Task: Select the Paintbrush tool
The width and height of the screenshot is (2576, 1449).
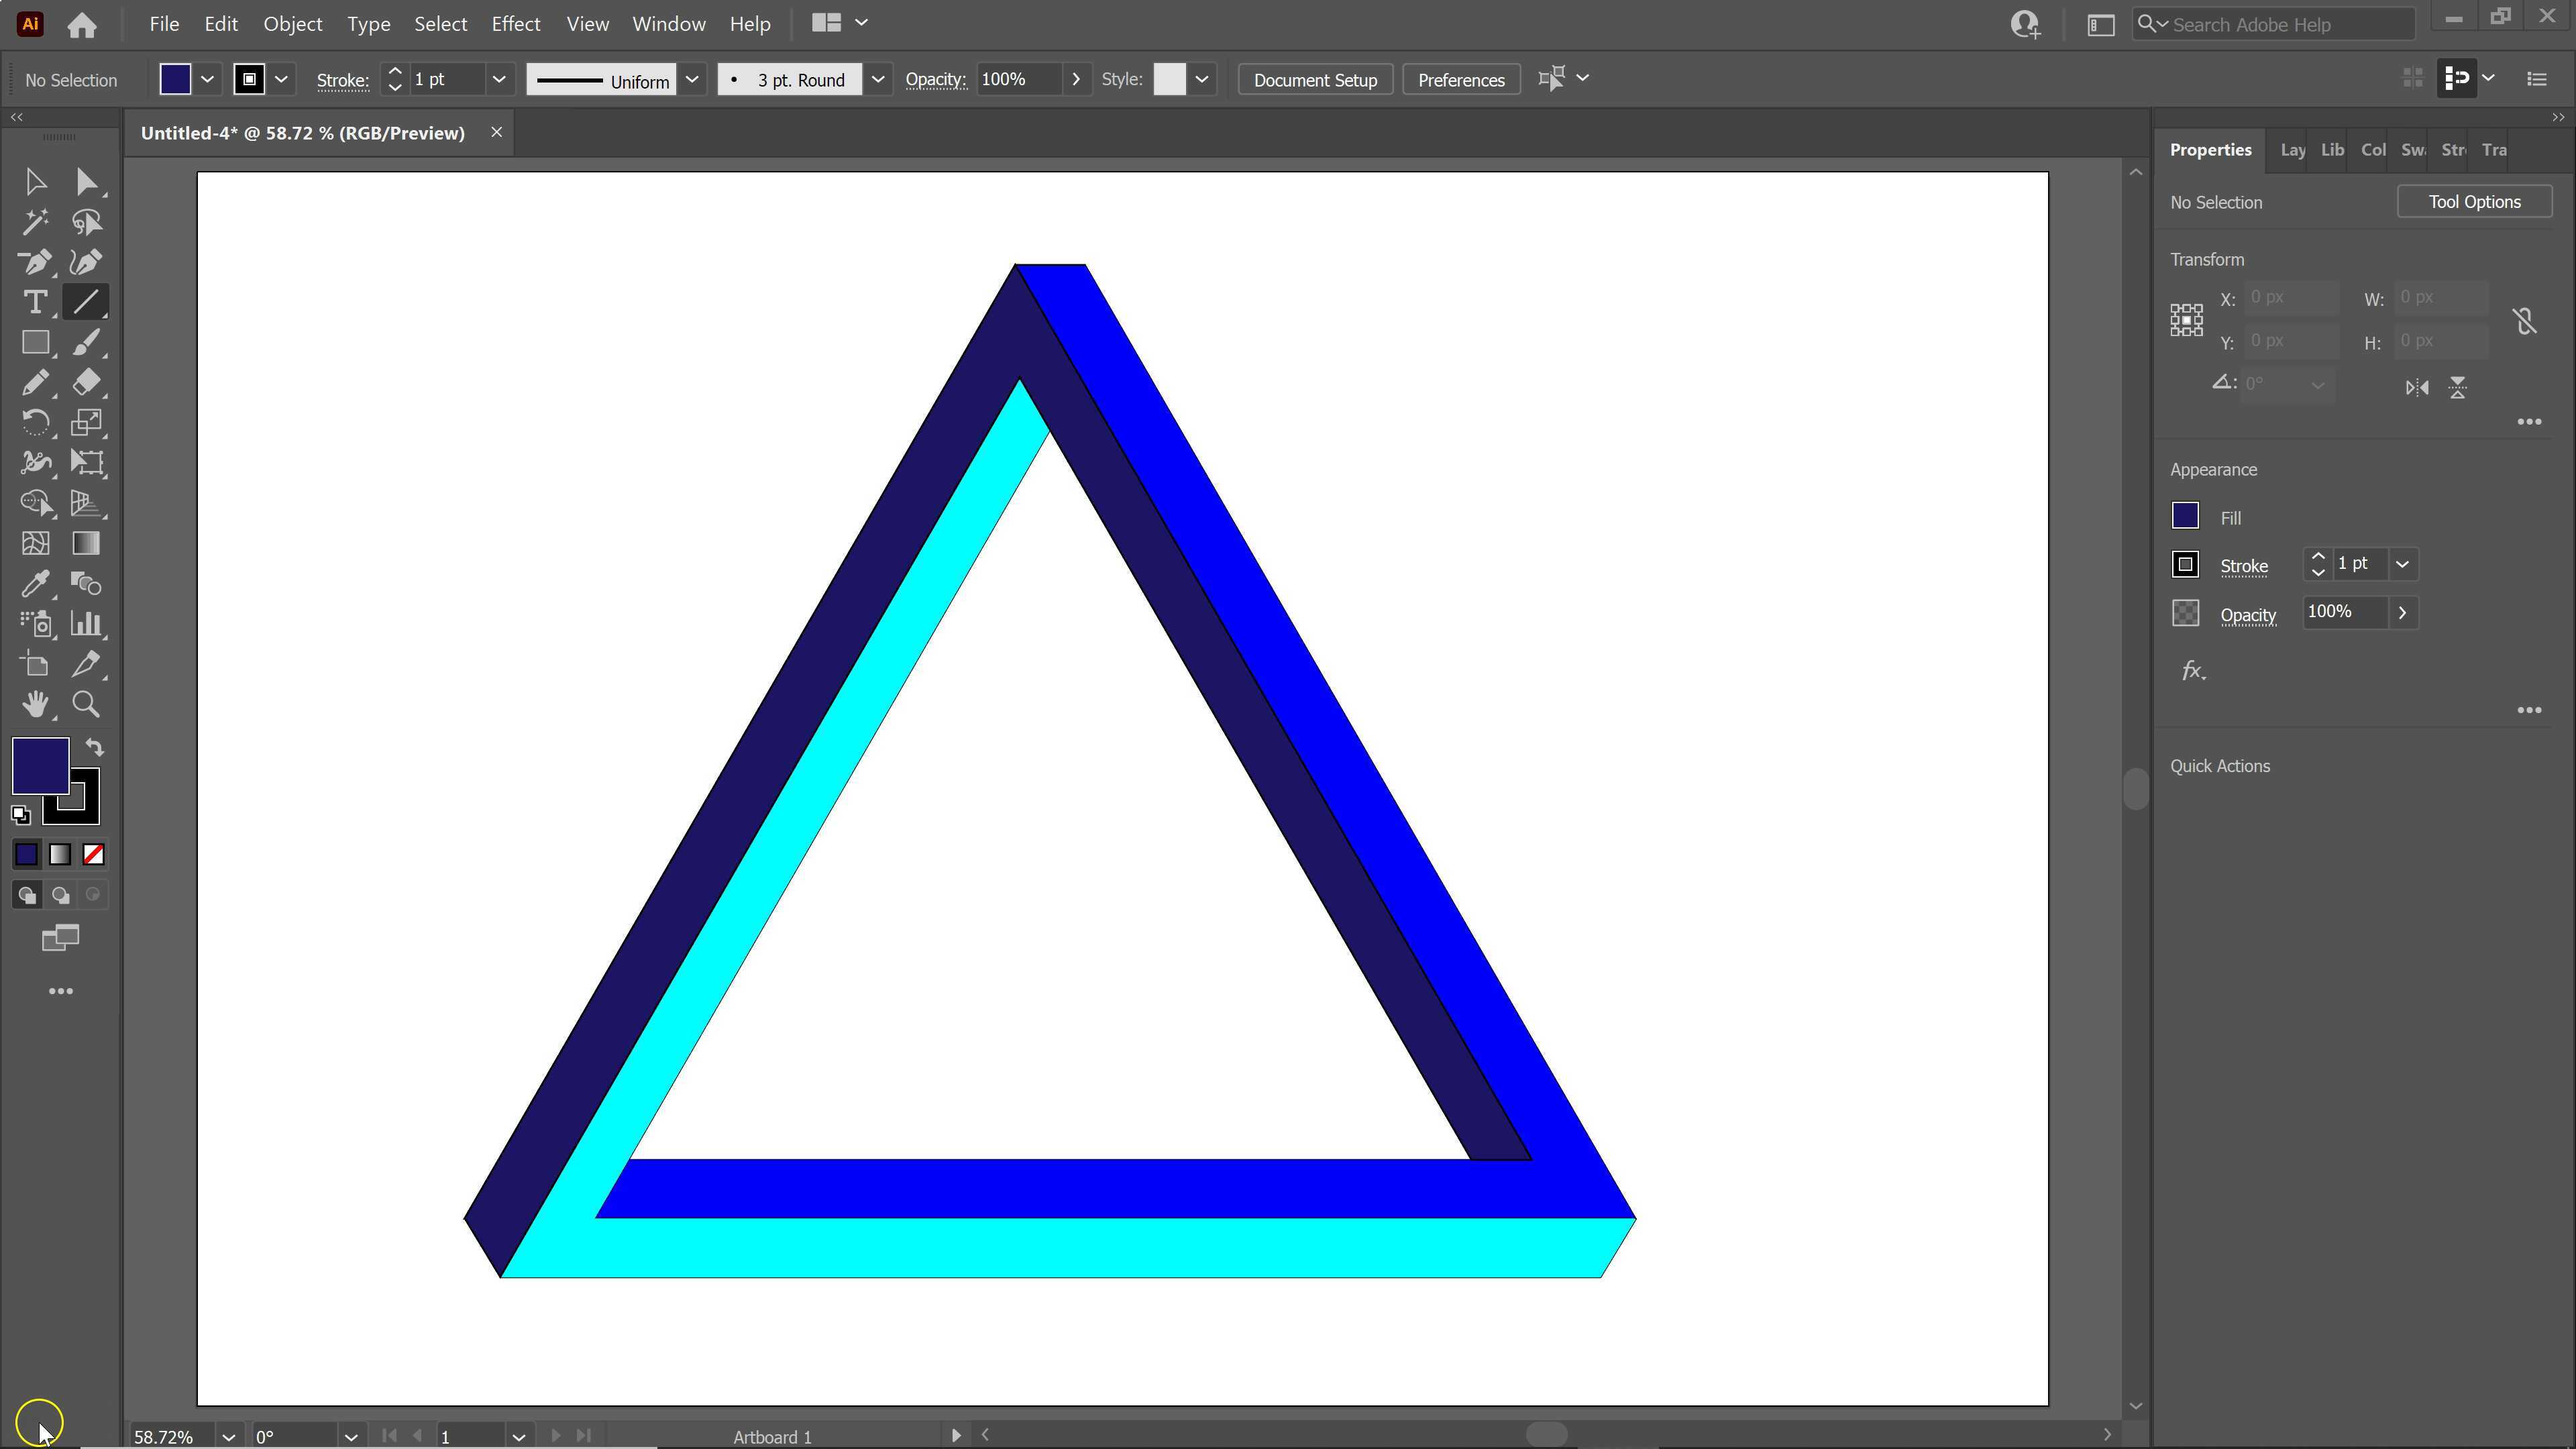Action: tap(88, 342)
